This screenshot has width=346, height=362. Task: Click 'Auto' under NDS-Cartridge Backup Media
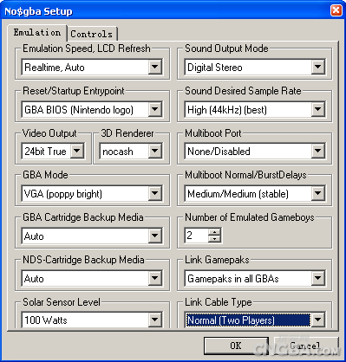tap(34, 279)
